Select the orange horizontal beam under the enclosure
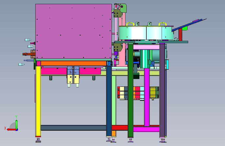The width and height of the screenshot is (225, 146). pyautogui.click(x=73, y=63)
